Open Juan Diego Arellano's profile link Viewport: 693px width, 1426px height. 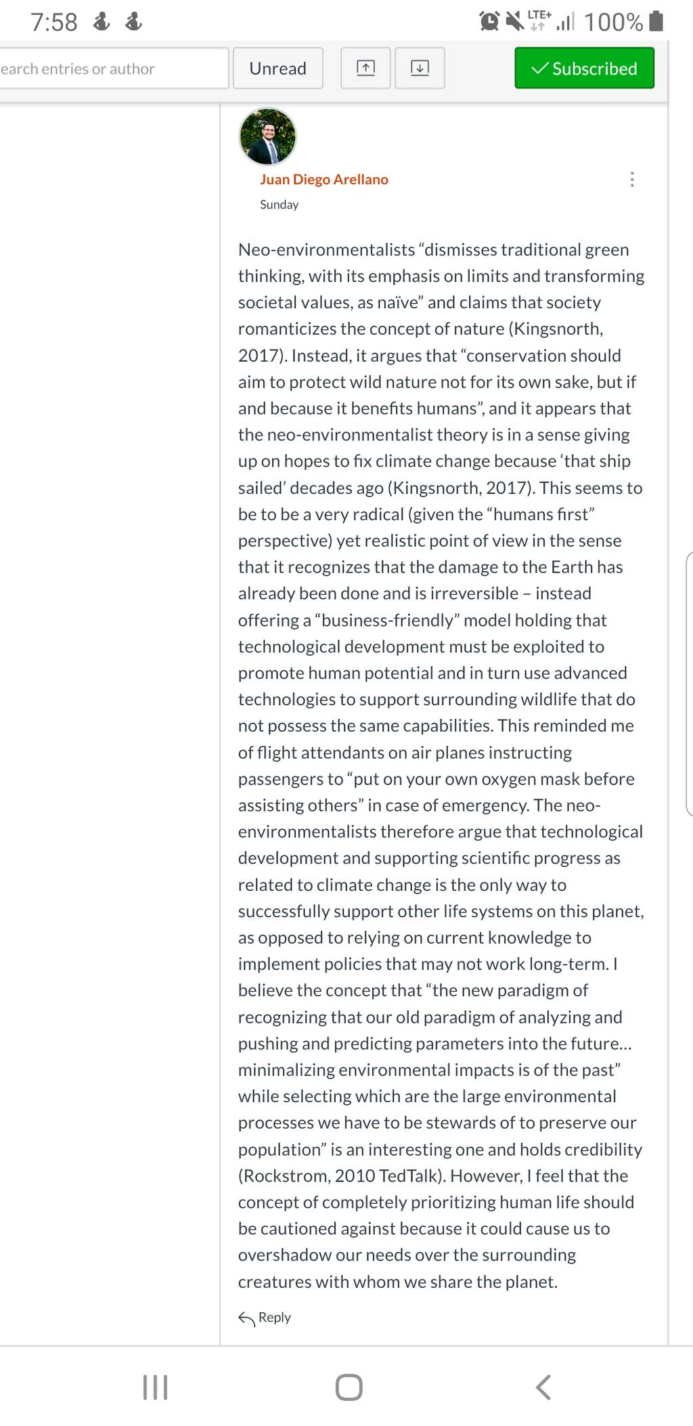[x=324, y=180]
